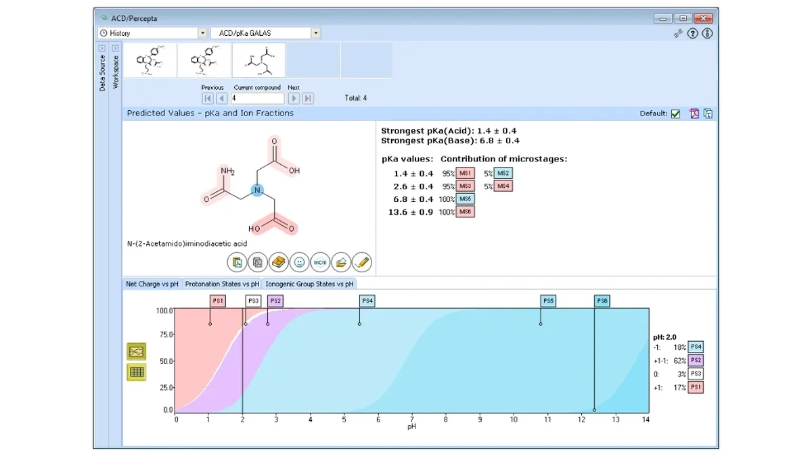The image size is (812, 456).
Task: Open the wrench settings icon
Action: [678, 33]
